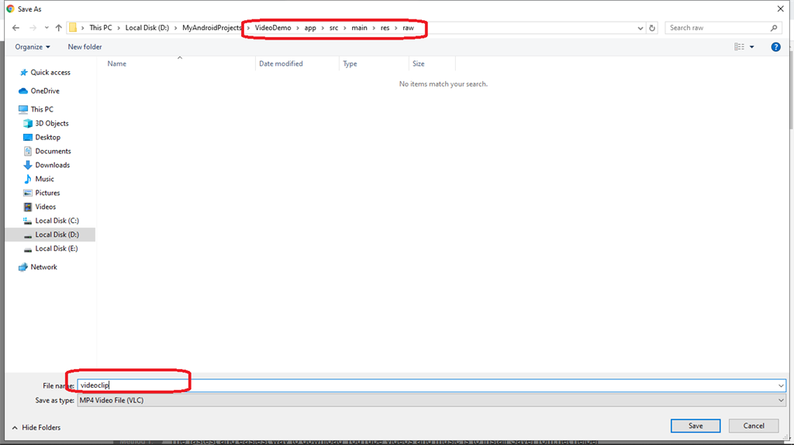This screenshot has height=445, width=794.
Task: Sort by Size column
Action: pyautogui.click(x=418, y=63)
